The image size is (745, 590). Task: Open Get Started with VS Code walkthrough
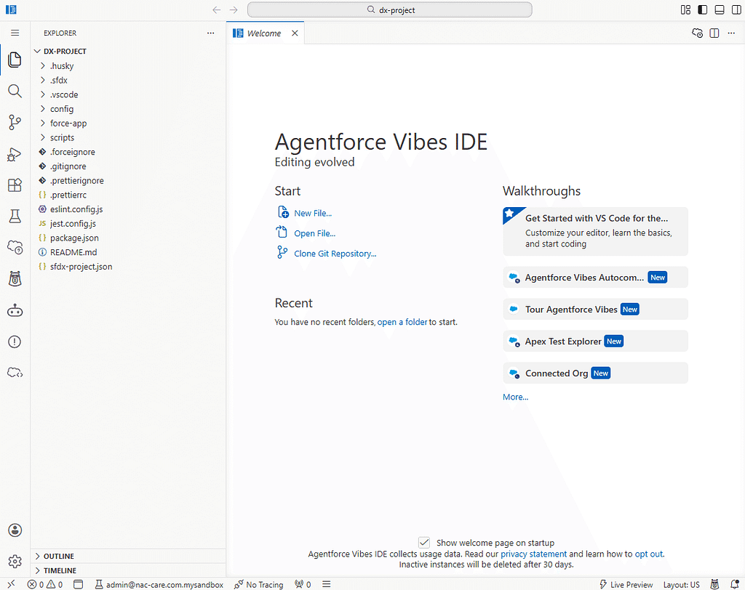coord(595,231)
